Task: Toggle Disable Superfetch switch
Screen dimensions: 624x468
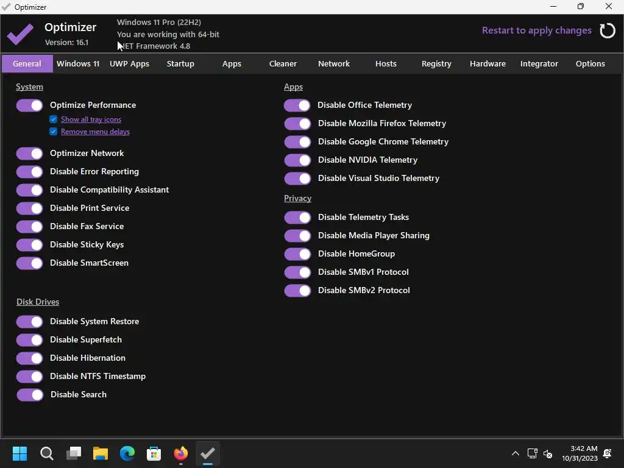Action: click(29, 340)
